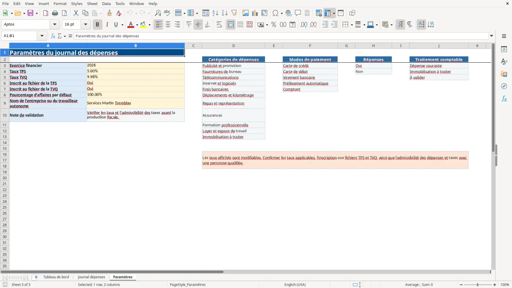Select row 9 via its row header
Image resolution: width=512 pixels, height=288 pixels.
point(4,103)
